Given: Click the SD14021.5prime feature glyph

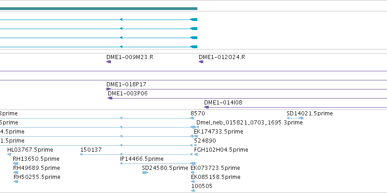Looking at the screenshot, I should [295, 118].
